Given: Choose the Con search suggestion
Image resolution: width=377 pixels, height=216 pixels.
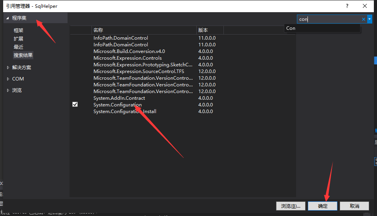Looking at the screenshot, I should tap(322, 28).
